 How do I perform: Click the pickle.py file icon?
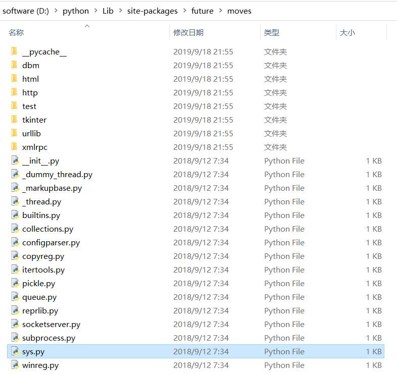(15, 284)
